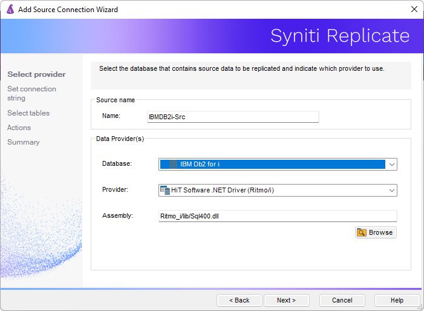Click the IBM Db2 database icon in Database field

point(173,164)
